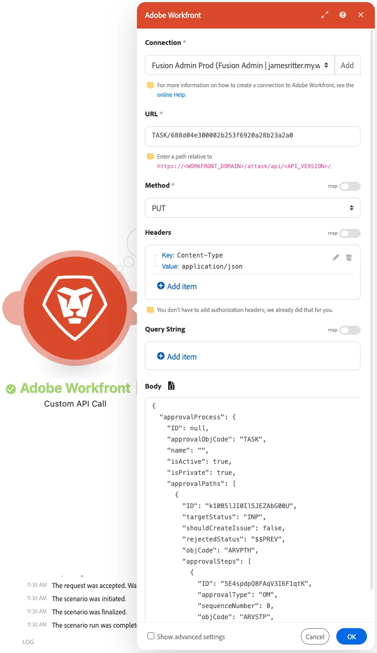Click the OK button

[x=352, y=637]
